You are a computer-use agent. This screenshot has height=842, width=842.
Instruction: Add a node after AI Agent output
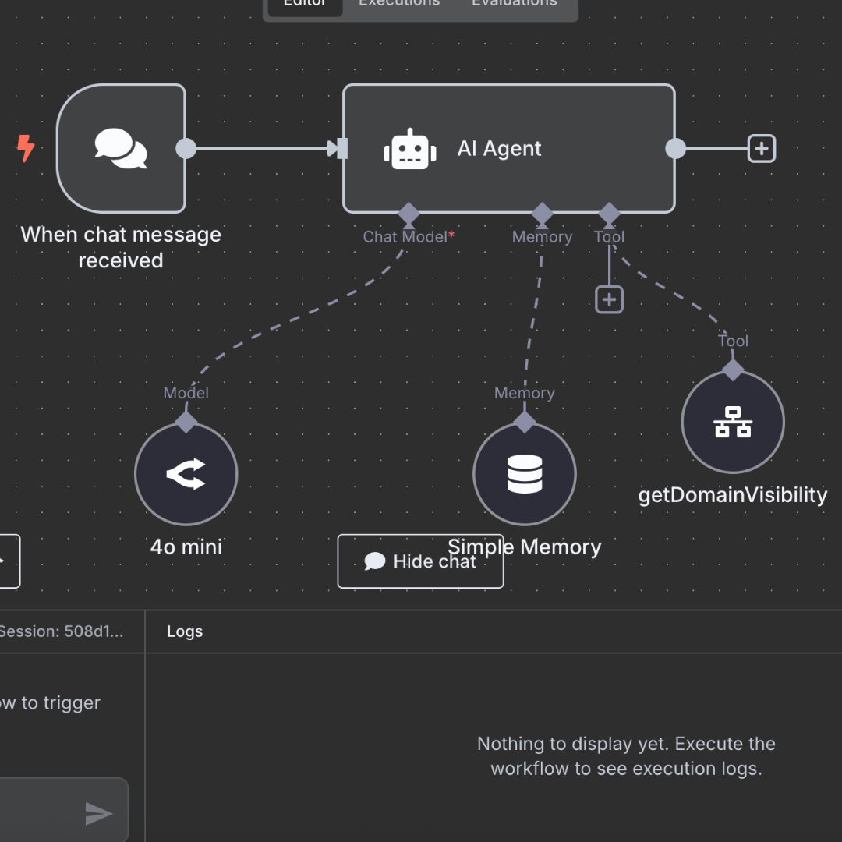tap(761, 148)
